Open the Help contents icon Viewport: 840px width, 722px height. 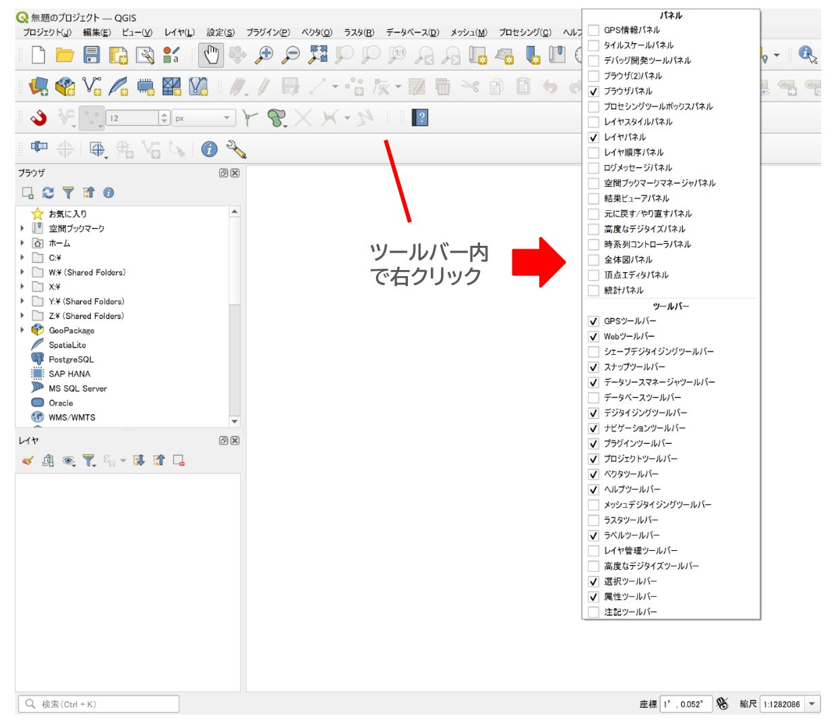(421, 118)
